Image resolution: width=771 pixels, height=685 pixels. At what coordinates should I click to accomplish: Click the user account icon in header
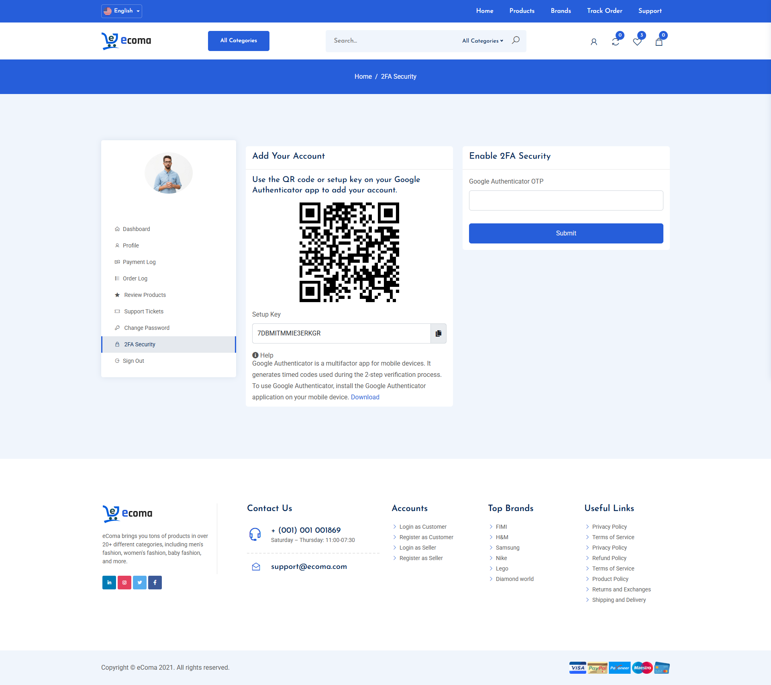594,42
